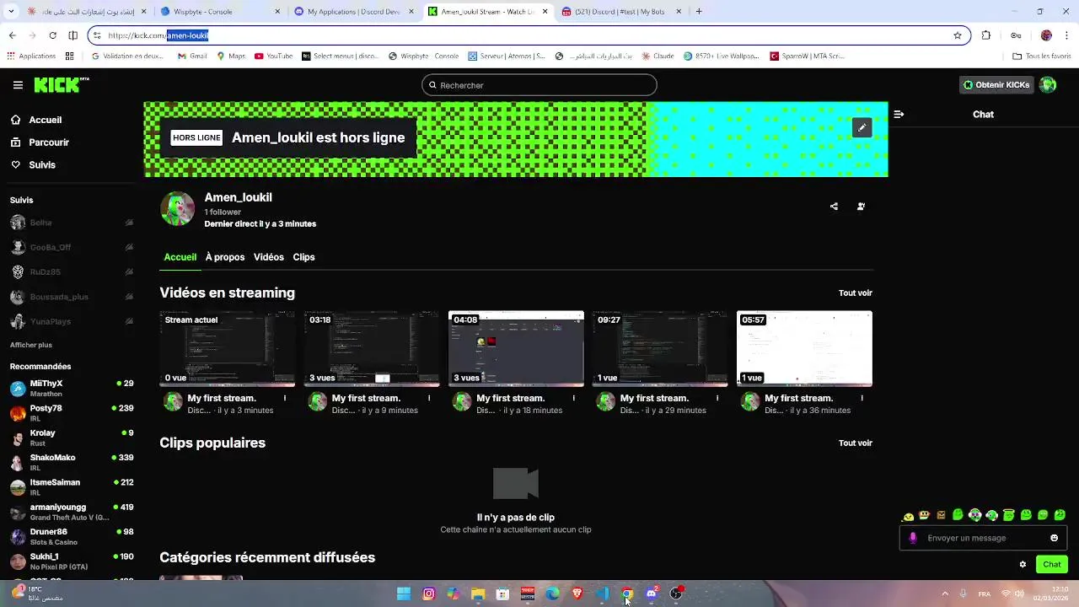
Task: Toggle notifications for followed channel GooBa_Off
Action: point(129,247)
